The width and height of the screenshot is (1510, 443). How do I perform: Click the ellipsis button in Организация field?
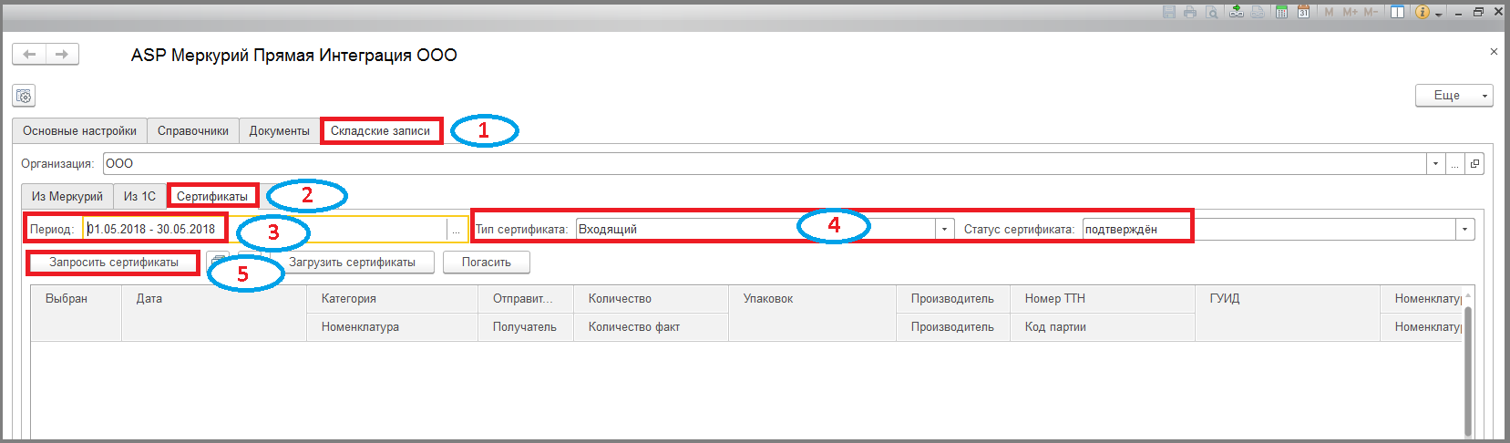1455,164
